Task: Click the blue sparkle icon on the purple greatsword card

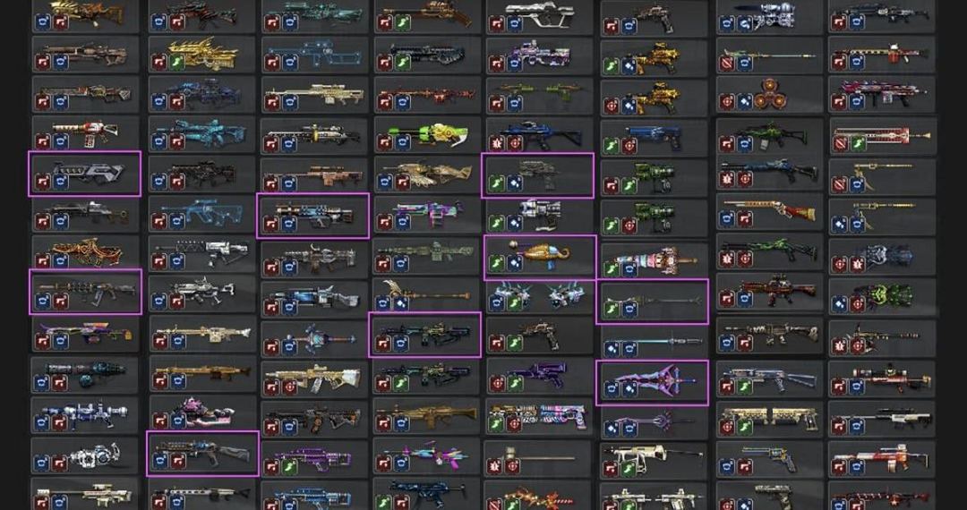Action: click(x=629, y=389)
